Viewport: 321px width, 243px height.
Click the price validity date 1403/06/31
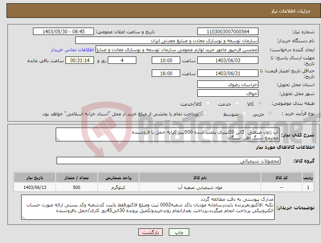tap(228, 73)
